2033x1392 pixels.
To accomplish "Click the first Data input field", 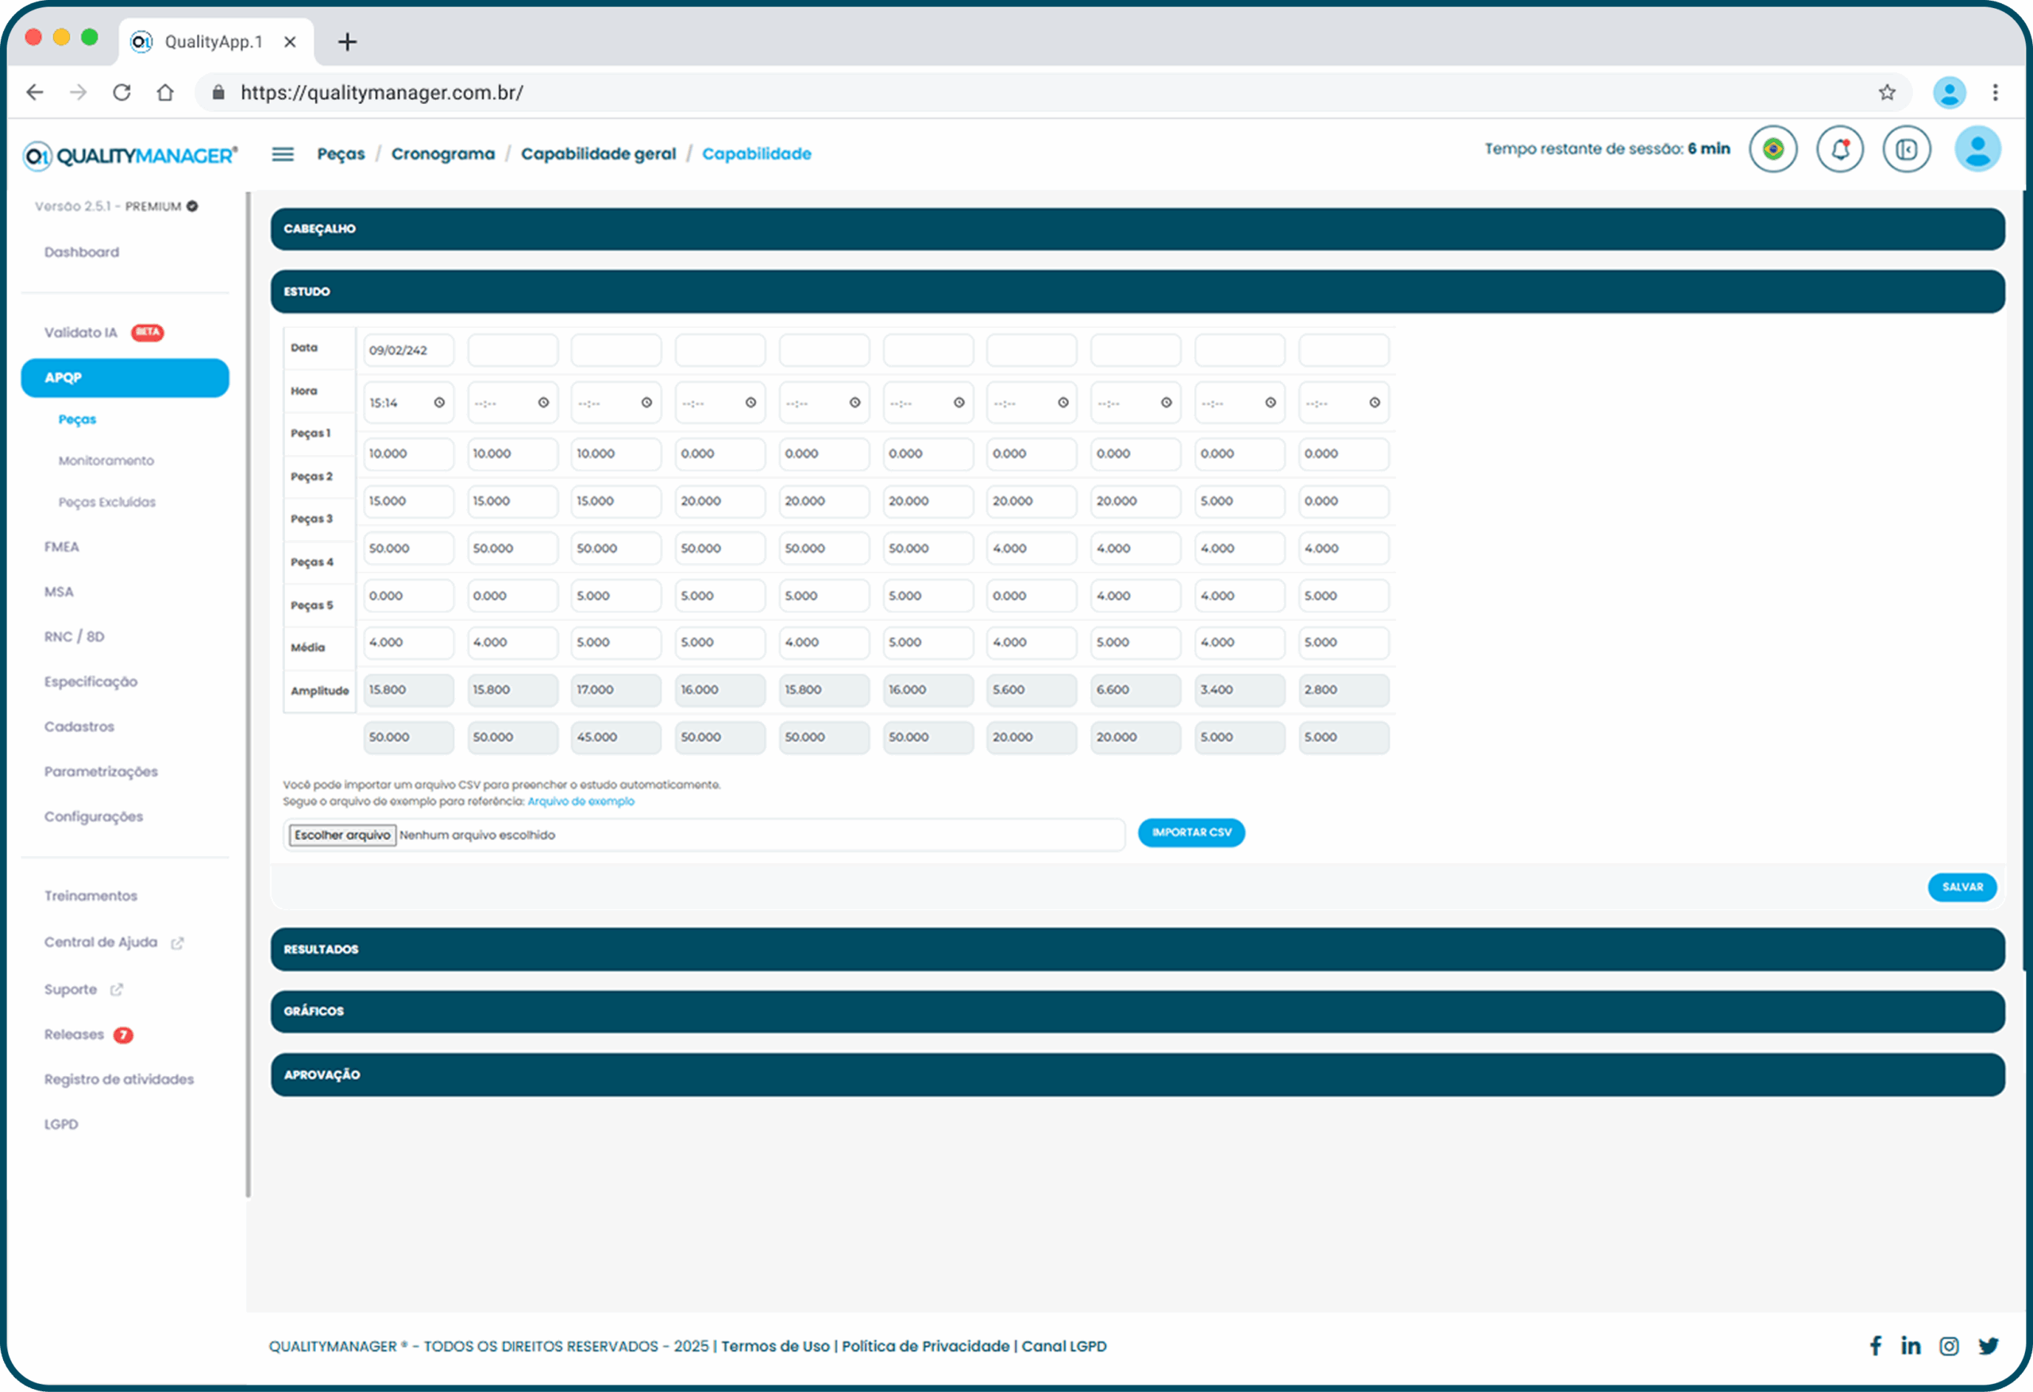I will coord(407,350).
